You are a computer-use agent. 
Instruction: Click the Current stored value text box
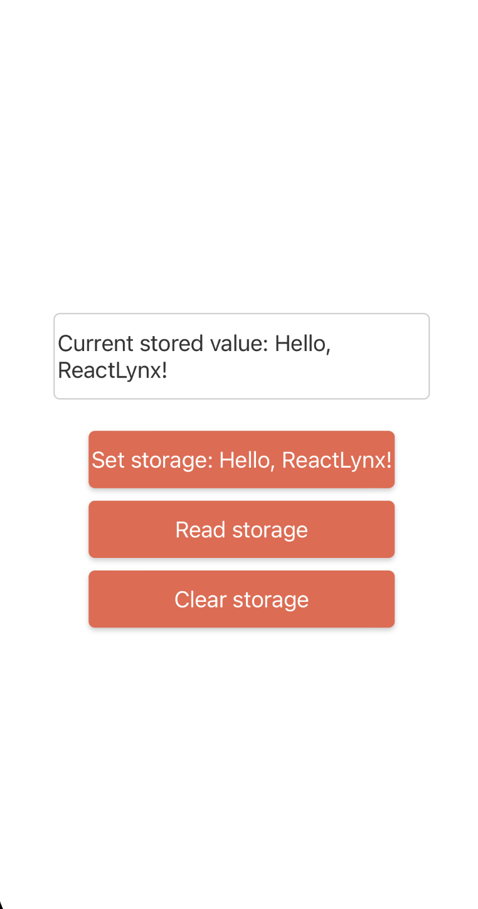click(x=242, y=356)
